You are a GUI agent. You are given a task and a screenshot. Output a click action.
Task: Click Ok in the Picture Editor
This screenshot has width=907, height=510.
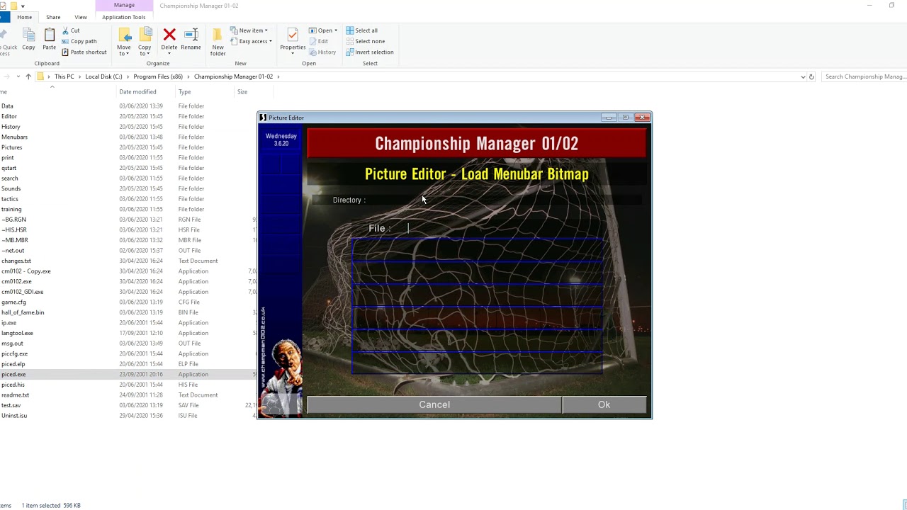coord(604,404)
